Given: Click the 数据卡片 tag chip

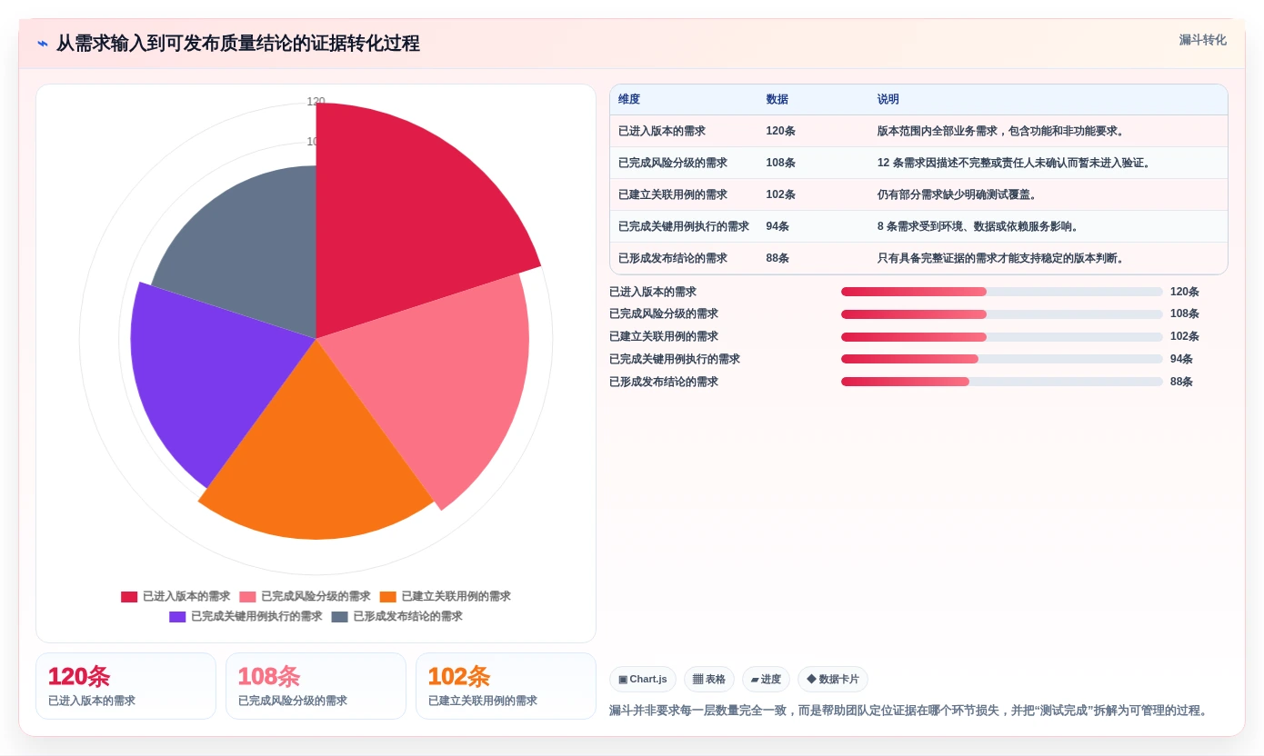Looking at the screenshot, I should pyautogui.click(x=833, y=679).
